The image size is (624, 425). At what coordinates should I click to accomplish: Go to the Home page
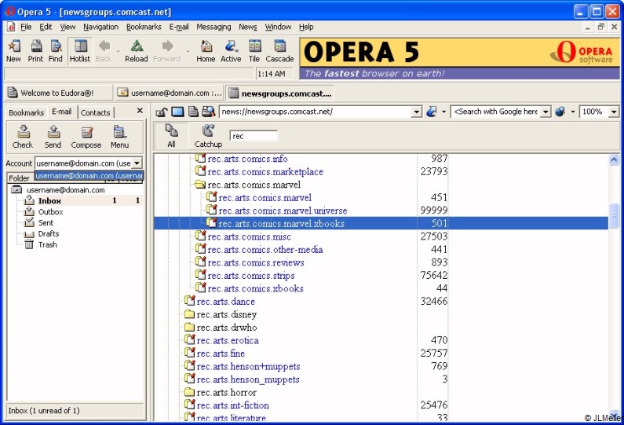[206, 51]
